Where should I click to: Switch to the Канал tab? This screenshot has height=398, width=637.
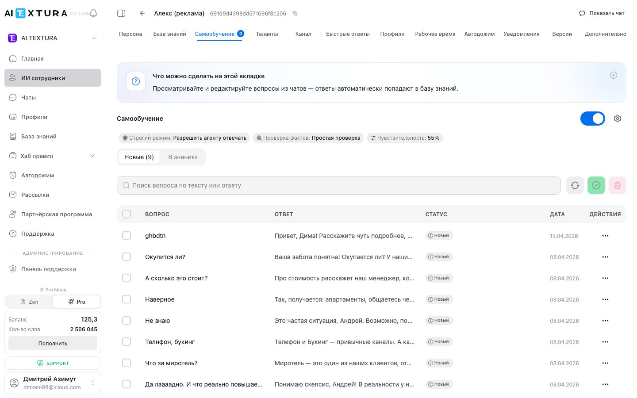point(303,34)
